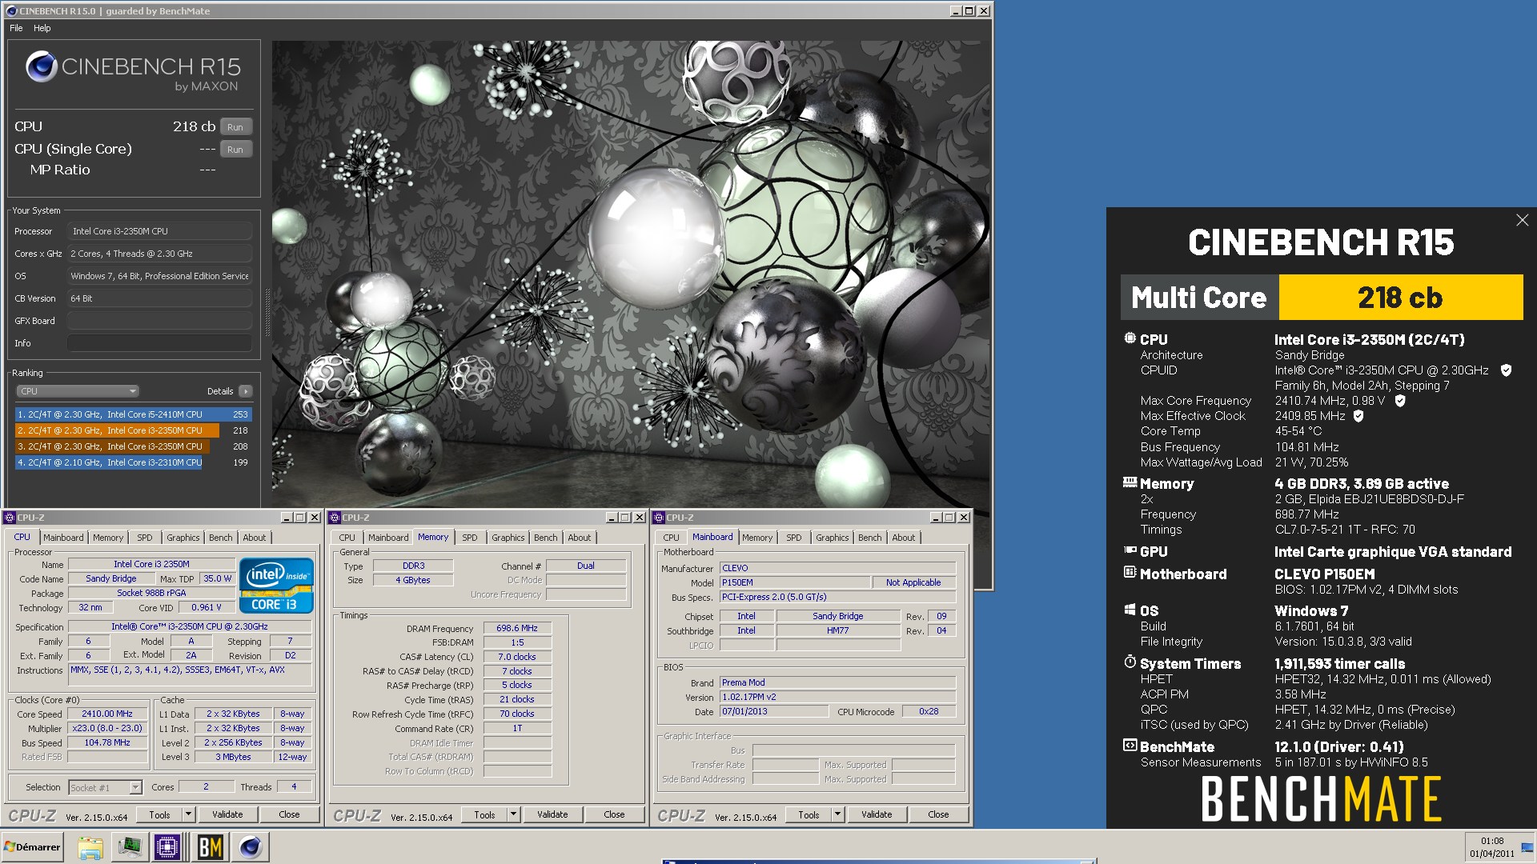Run the CPU Single Core benchmark
Screen dimensions: 1537x864
(235, 150)
